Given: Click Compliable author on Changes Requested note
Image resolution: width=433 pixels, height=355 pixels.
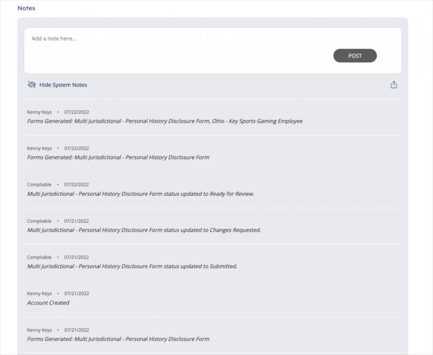Looking at the screenshot, I should (39, 221).
